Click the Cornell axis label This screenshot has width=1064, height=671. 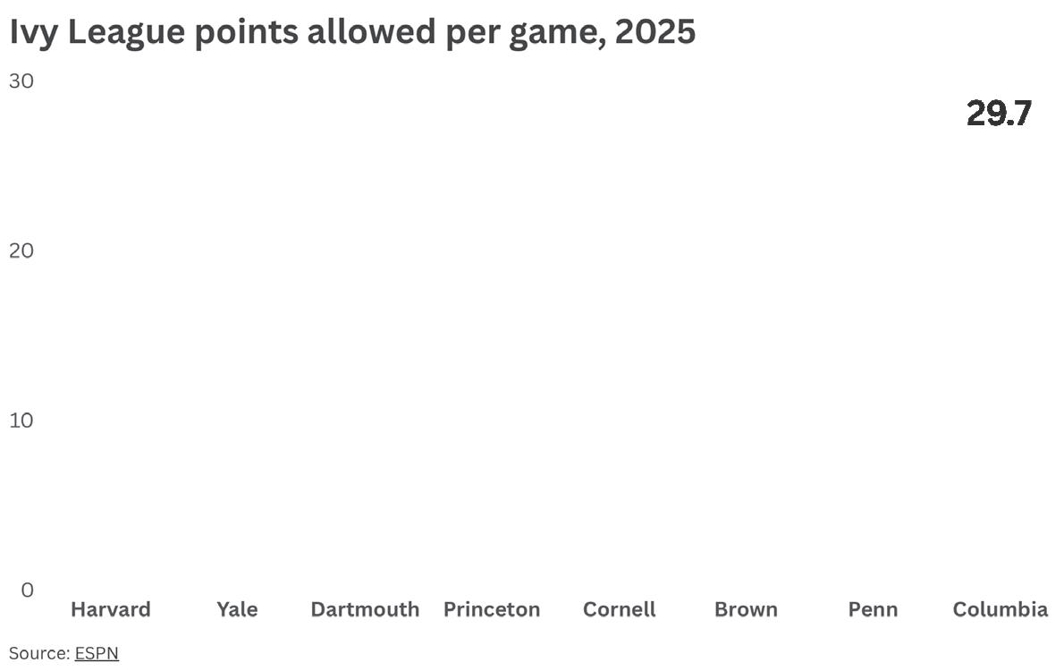click(x=620, y=609)
